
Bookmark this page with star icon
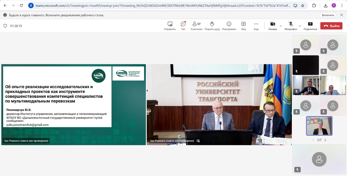pyautogui.click(x=303, y=6)
